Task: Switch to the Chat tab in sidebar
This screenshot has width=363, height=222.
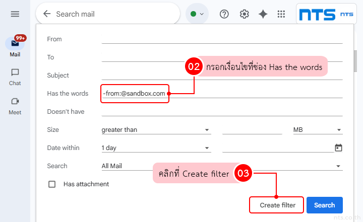Action: tap(15, 77)
